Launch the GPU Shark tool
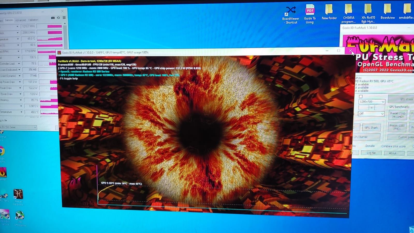The height and width of the screenshot is (233, 414). click(371, 127)
